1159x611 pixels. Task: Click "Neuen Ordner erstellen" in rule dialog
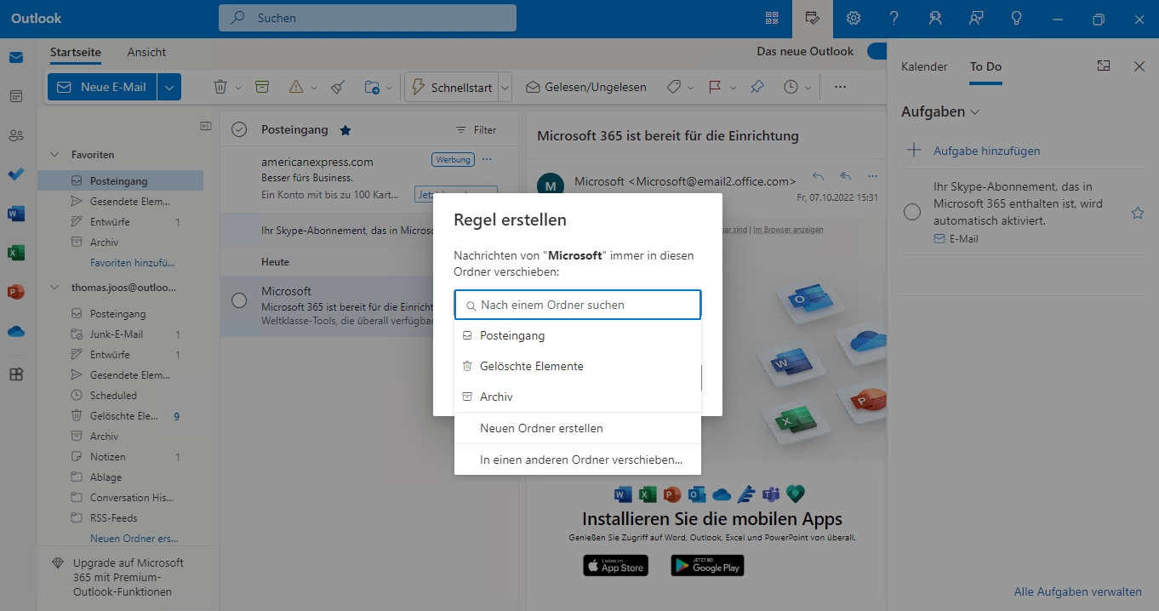pyautogui.click(x=541, y=428)
